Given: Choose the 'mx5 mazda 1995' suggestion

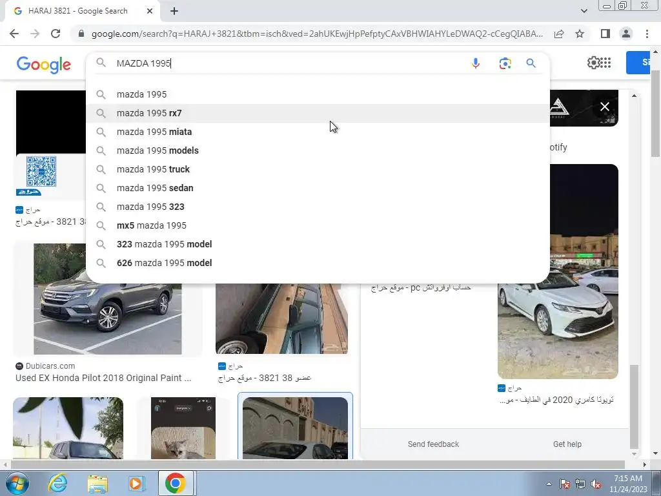Looking at the screenshot, I should (318, 225).
